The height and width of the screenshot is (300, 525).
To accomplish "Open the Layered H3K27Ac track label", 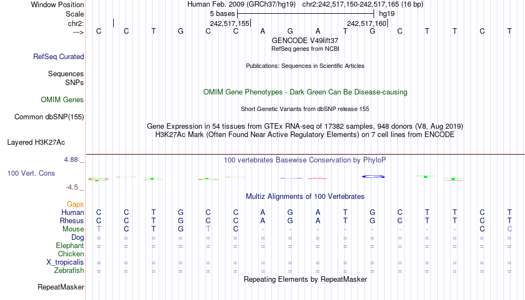I will [x=36, y=143].
